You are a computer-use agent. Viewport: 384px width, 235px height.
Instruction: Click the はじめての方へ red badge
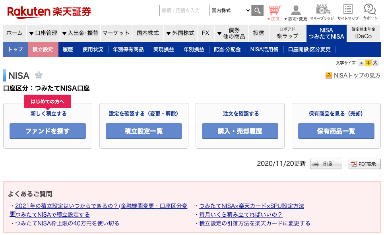tap(48, 101)
